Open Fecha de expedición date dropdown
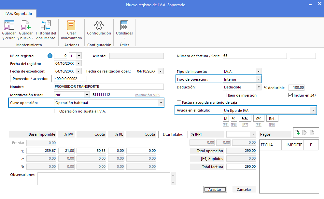The height and width of the screenshot is (199, 324). (79, 71)
